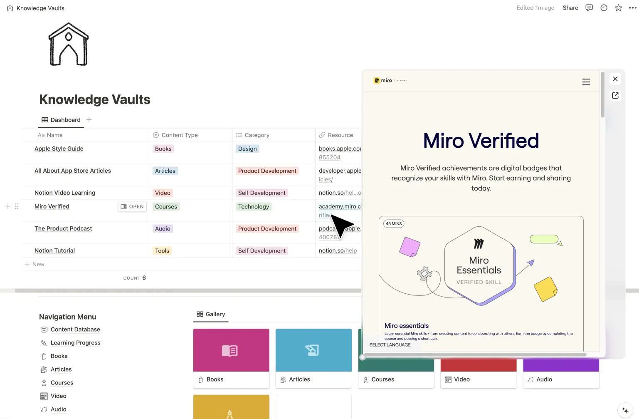The image size is (639, 419).
Task: Click Technology category tag
Action: (254, 207)
